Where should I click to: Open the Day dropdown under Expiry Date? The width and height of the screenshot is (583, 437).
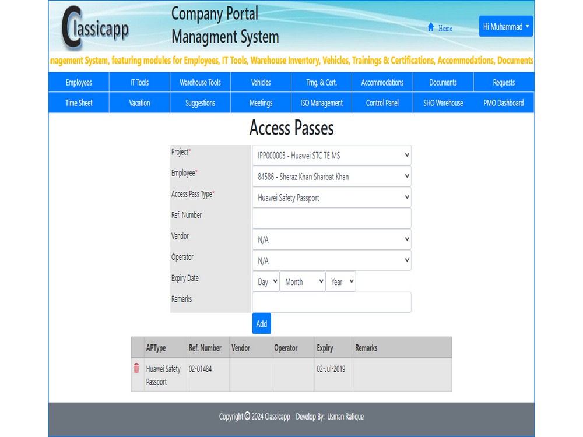(x=266, y=281)
